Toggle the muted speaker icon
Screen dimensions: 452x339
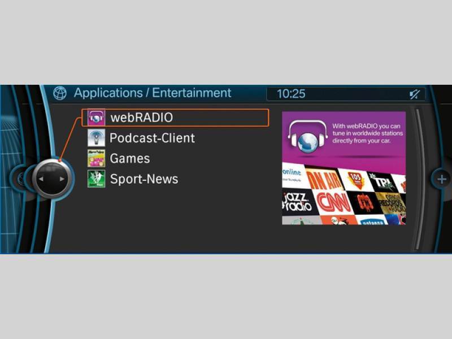coord(414,94)
